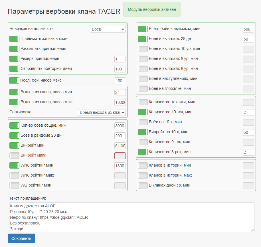Expand the 'Сортировка' dropdown
Image resolution: width=261 pixels, height=247 pixels.
(102, 112)
